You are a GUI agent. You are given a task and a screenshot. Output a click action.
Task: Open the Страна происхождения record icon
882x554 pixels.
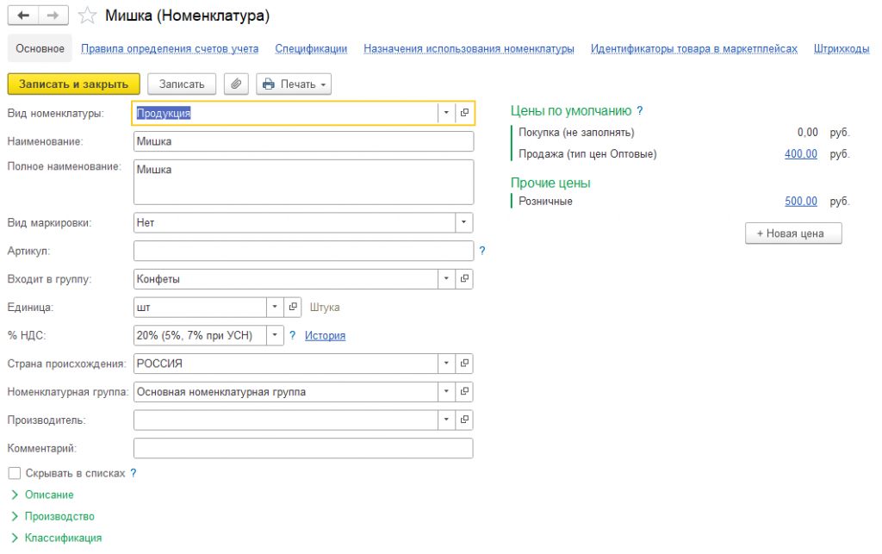464,363
